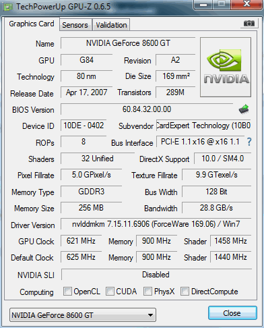Click the BIOS save chip icon

pyautogui.click(x=244, y=109)
